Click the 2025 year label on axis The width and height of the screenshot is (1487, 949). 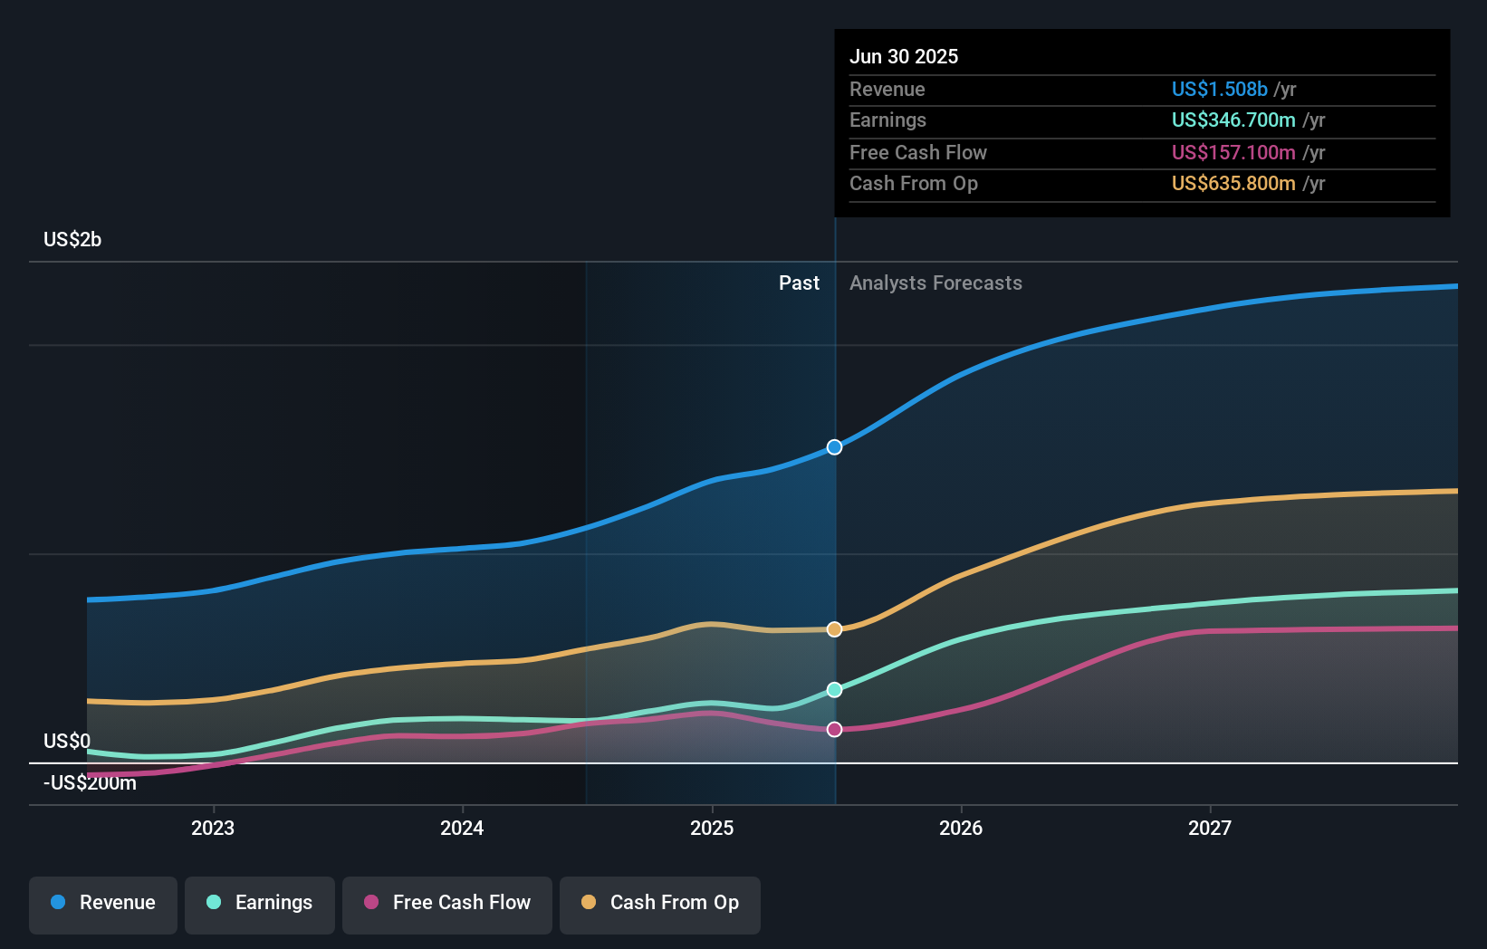712,827
